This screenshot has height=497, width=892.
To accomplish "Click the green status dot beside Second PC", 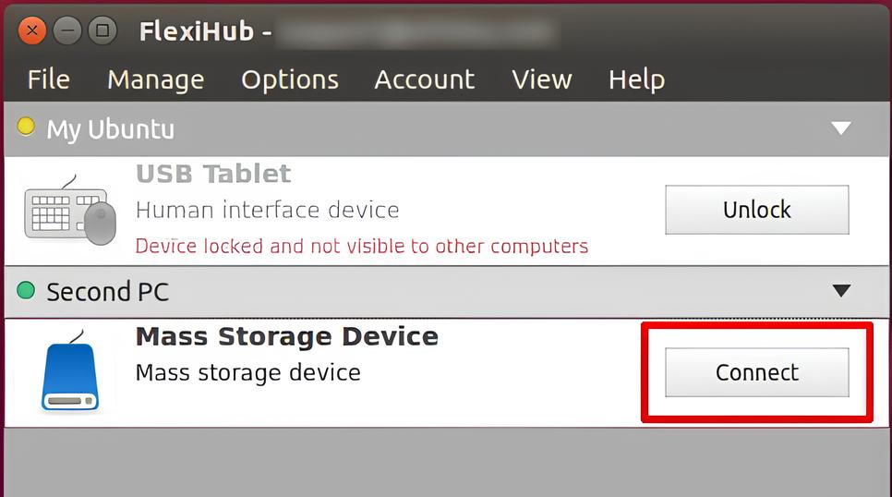I will [26, 291].
